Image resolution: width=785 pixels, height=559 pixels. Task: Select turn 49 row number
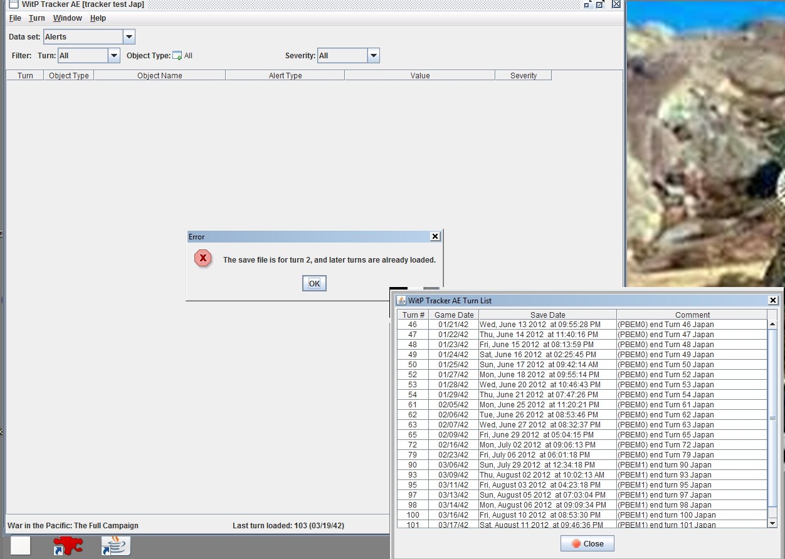point(413,355)
